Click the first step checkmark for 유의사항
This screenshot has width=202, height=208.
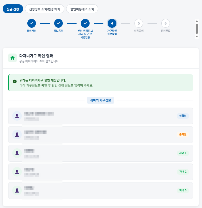pyautogui.click(x=32, y=23)
